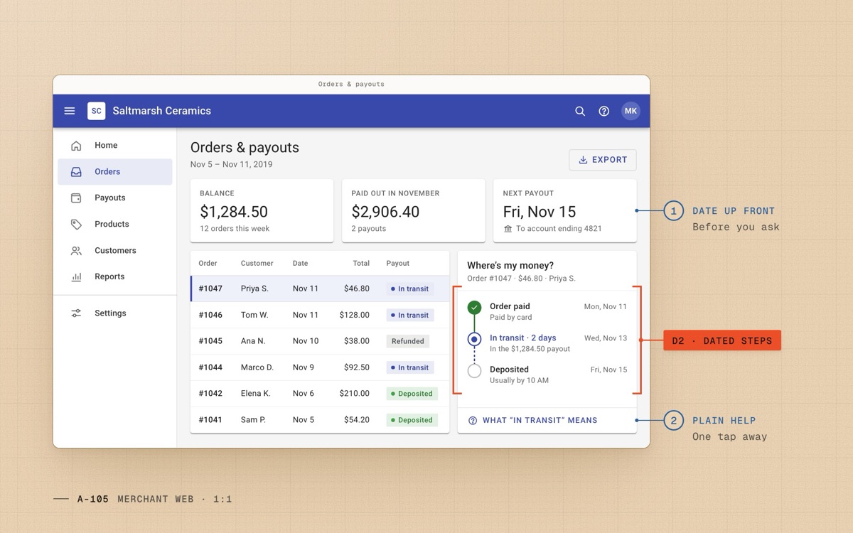Click the "Order paid" step label
Screen dimensions: 853x533
[510, 307]
